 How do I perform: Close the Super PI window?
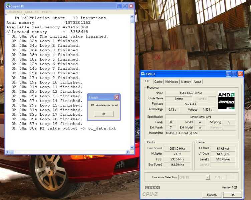131,6
